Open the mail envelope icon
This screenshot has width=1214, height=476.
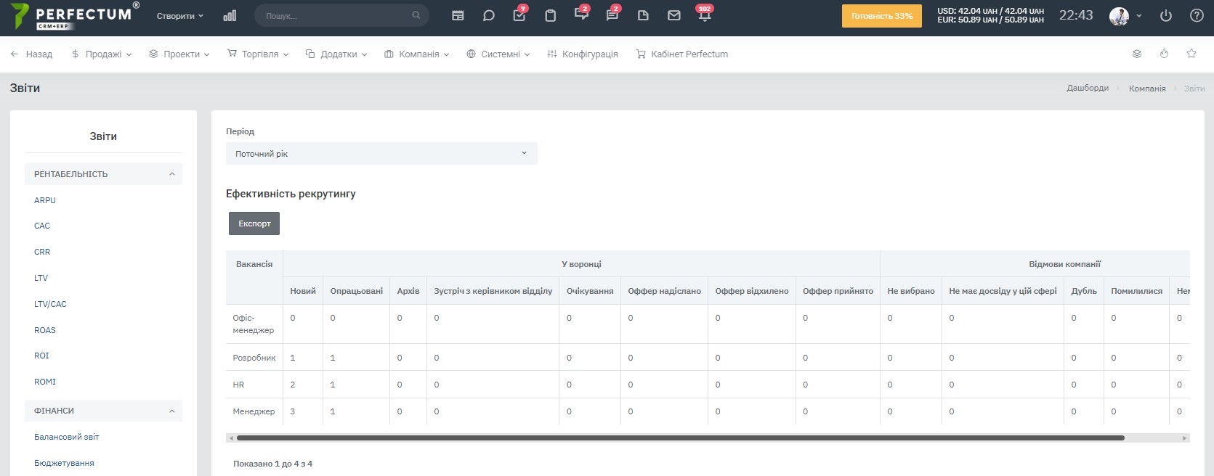674,15
